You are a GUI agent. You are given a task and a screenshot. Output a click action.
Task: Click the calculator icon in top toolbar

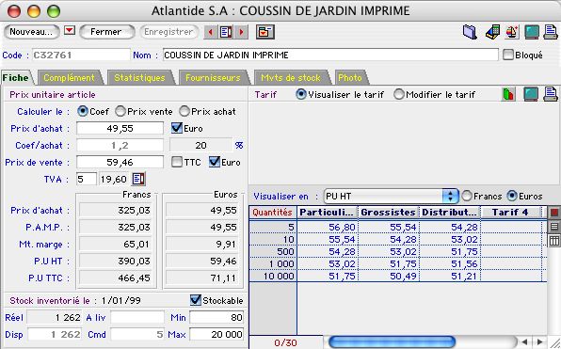point(492,32)
